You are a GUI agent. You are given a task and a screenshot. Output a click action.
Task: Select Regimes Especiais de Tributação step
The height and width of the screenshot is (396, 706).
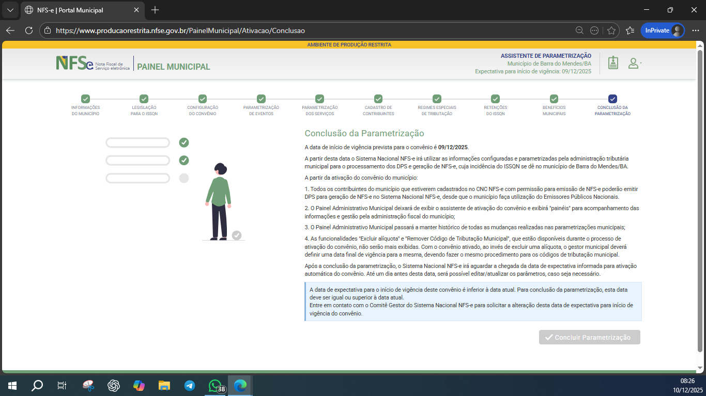click(437, 99)
